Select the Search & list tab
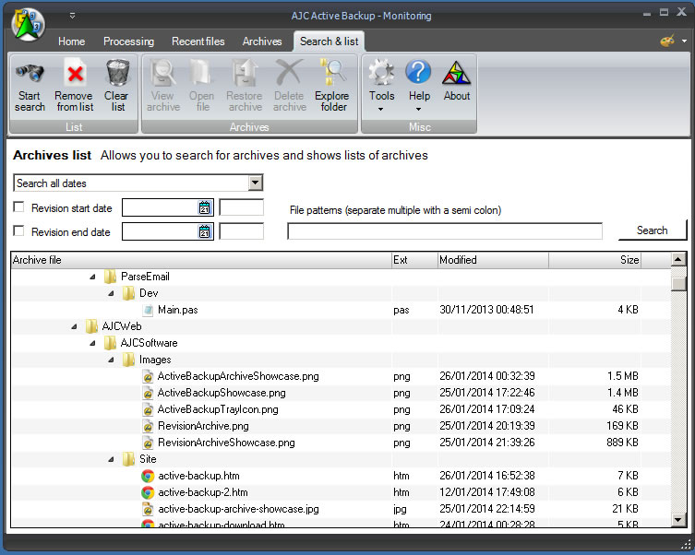695x555 pixels. [329, 41]
